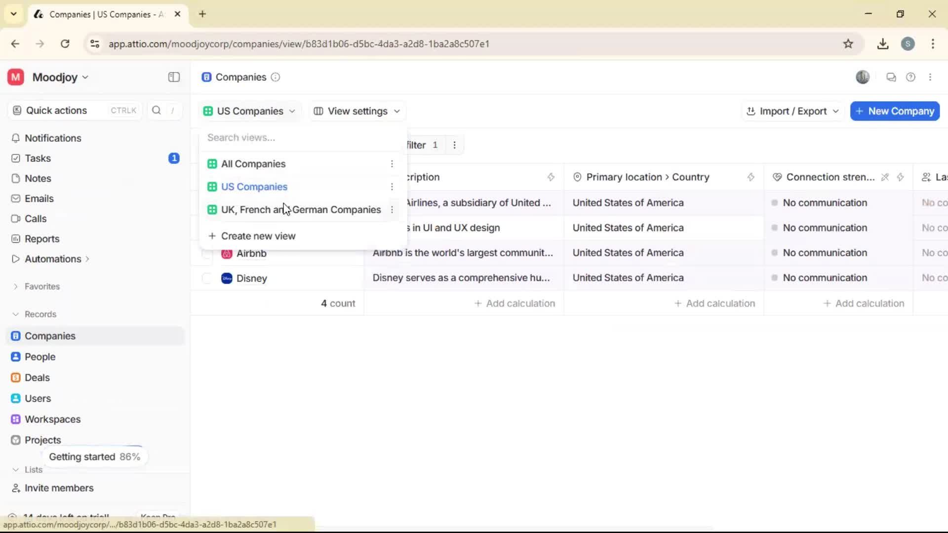
Task: Select All Companies view
Action: point(253,164)
